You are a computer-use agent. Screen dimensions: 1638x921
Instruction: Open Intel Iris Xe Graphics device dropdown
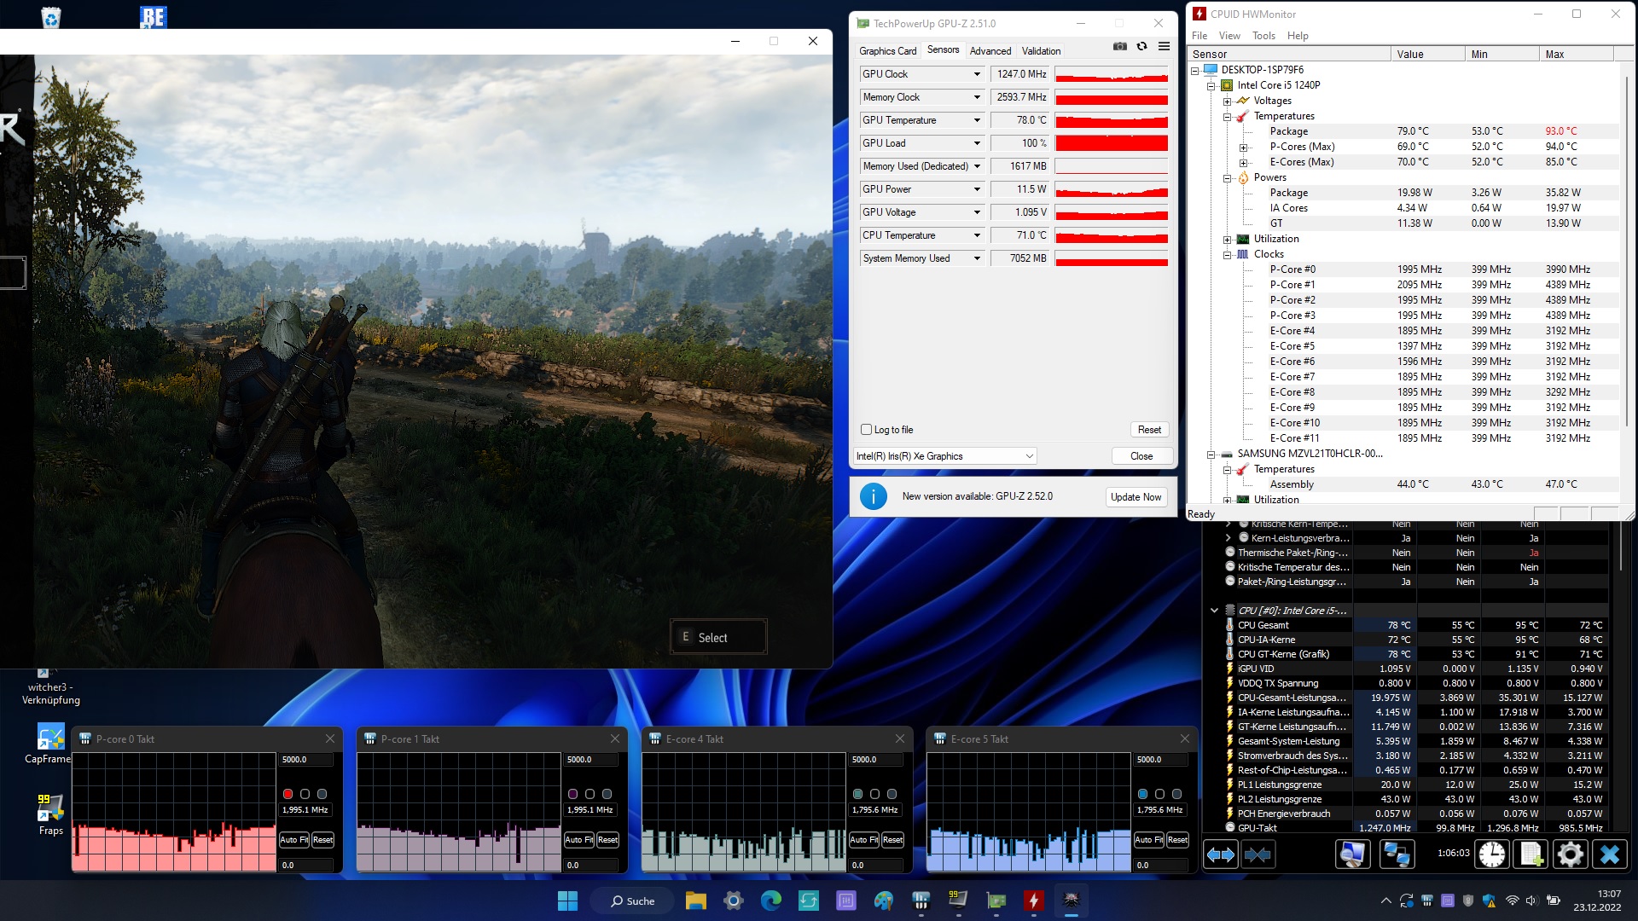pos(944,456)
